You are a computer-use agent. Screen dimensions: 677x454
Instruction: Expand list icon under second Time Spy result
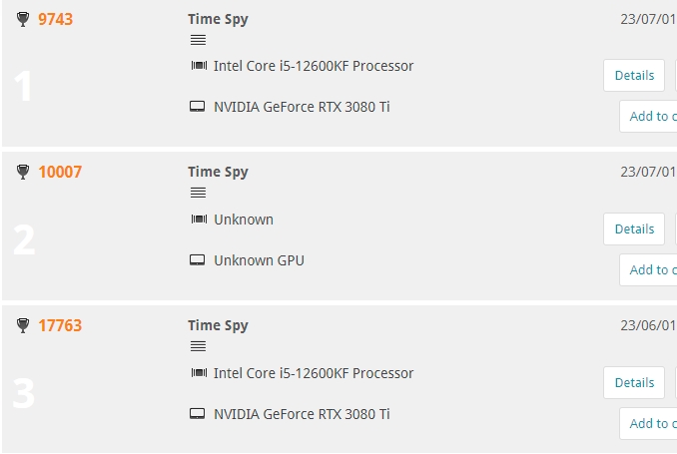[198, 194]
